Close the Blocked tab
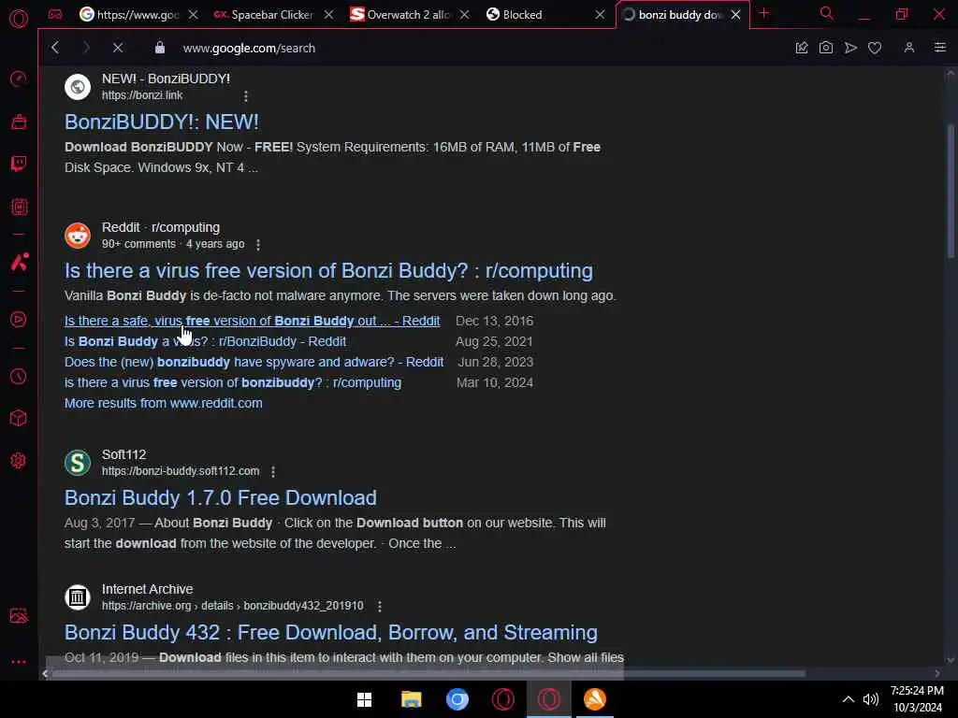 (x=600, y=15)
